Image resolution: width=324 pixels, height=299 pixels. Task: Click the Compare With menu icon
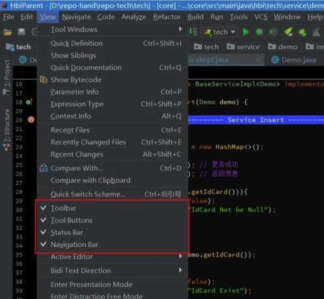point(44,168)
